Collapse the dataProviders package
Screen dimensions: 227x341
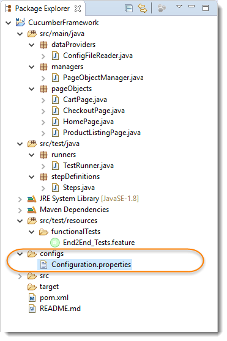[x=32, y=45]
